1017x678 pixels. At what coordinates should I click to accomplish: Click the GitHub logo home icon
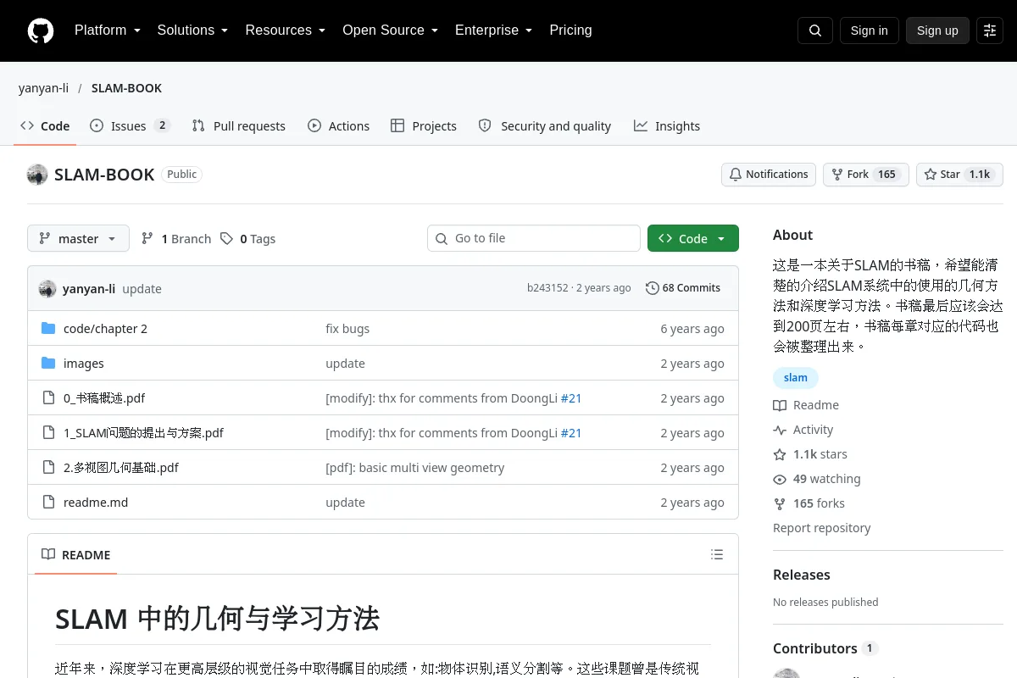[41, 31]
